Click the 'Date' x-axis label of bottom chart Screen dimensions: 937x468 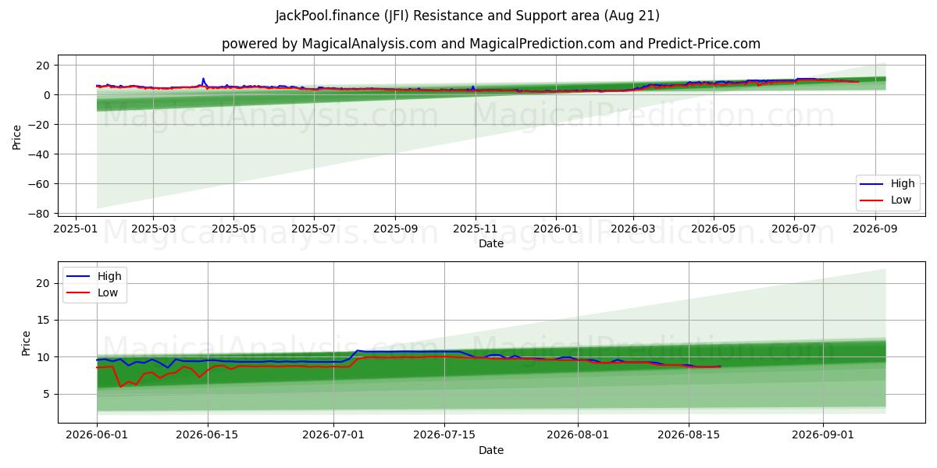[491, 450]
